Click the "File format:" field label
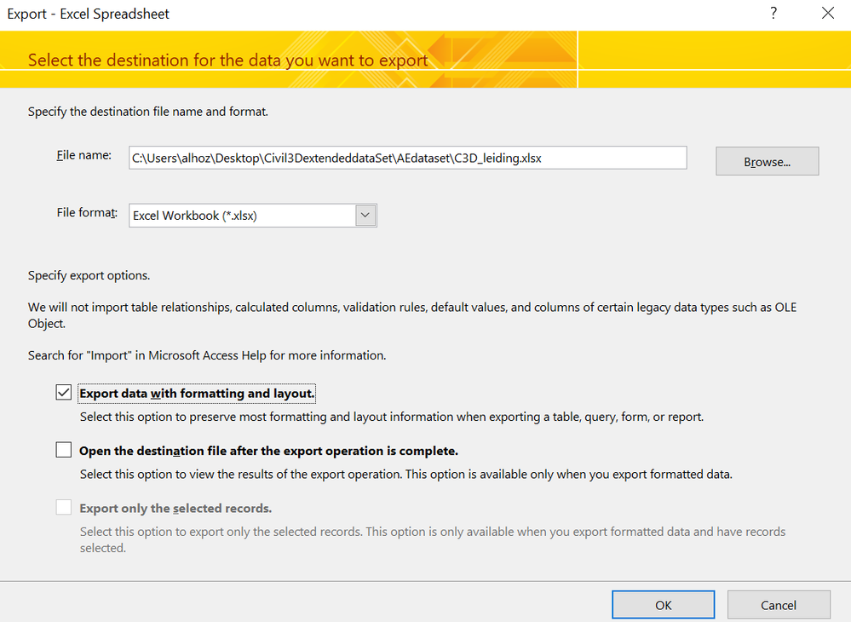 pos(86,213)
